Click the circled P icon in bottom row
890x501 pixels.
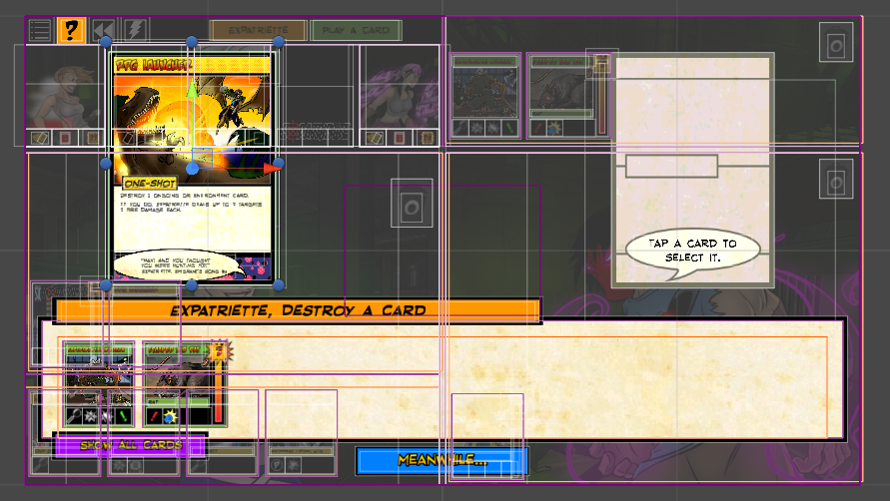[x=277, y=465]
